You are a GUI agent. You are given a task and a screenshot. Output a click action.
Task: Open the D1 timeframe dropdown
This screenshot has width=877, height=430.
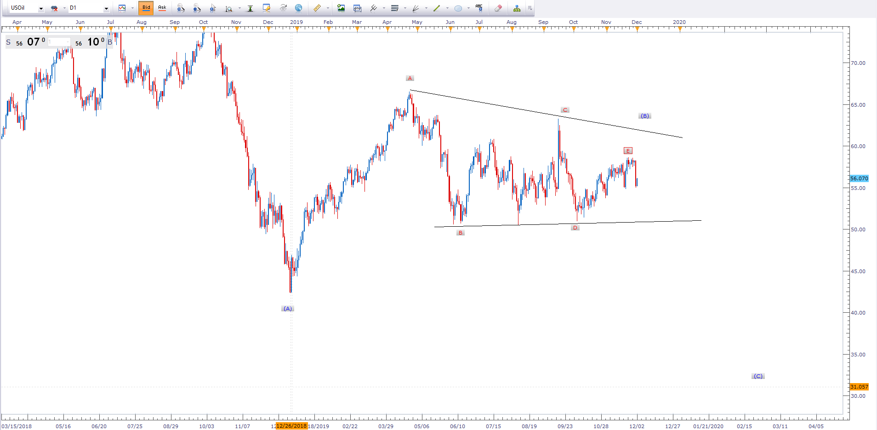click(106, 8)
